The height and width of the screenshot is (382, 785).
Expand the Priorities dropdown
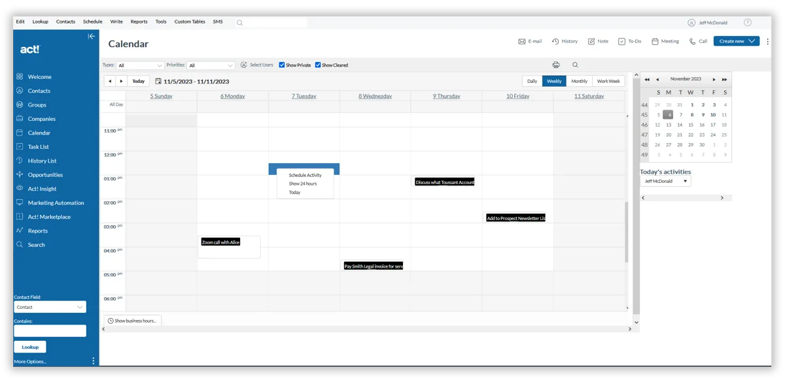[211, 65]
